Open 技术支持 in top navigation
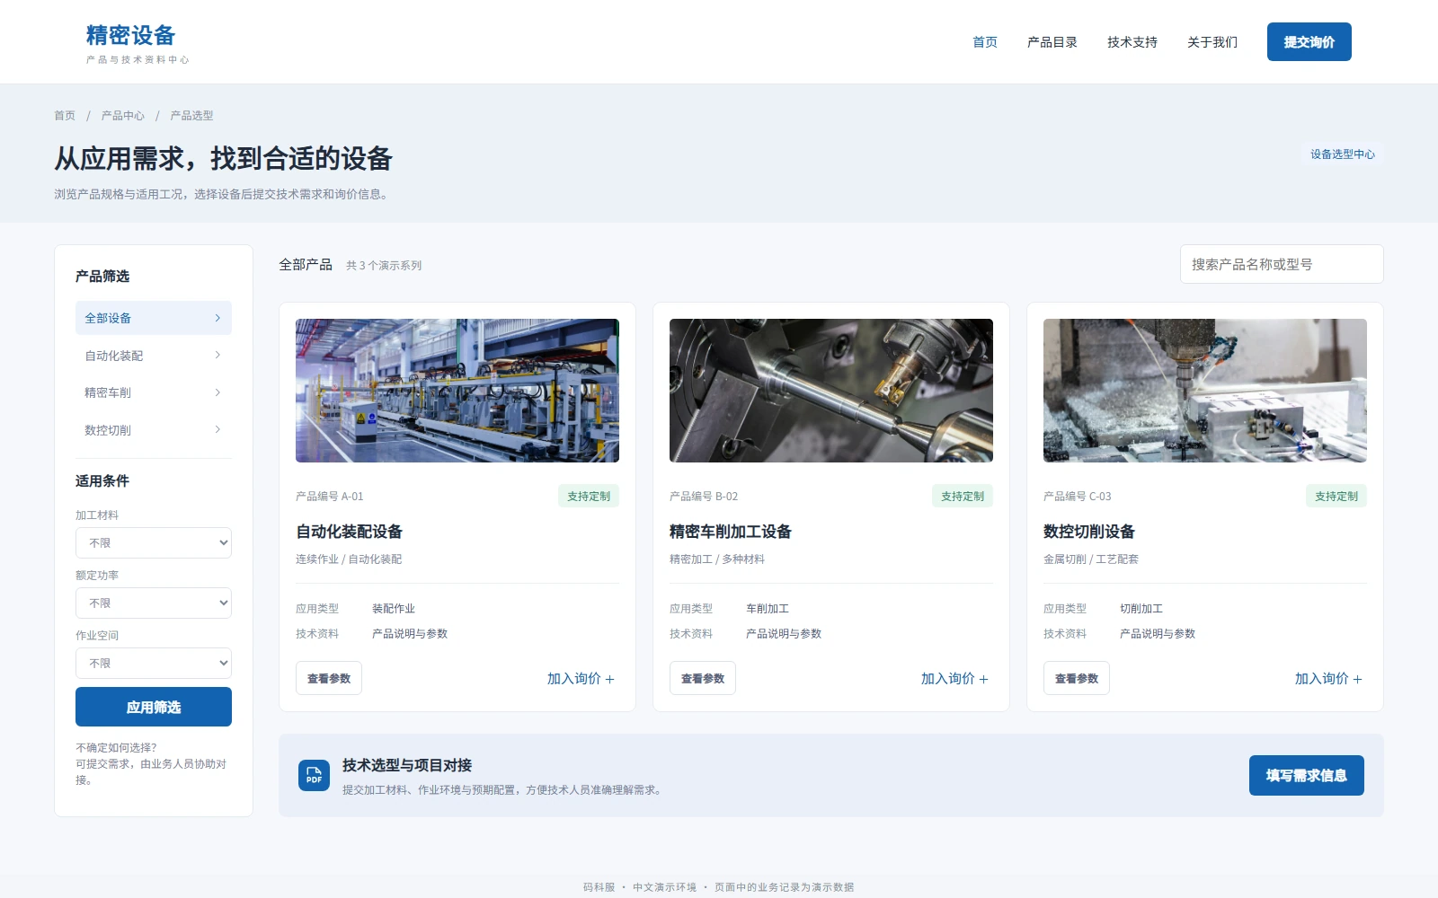The image size is (1438, 898). coord(1132,42)
